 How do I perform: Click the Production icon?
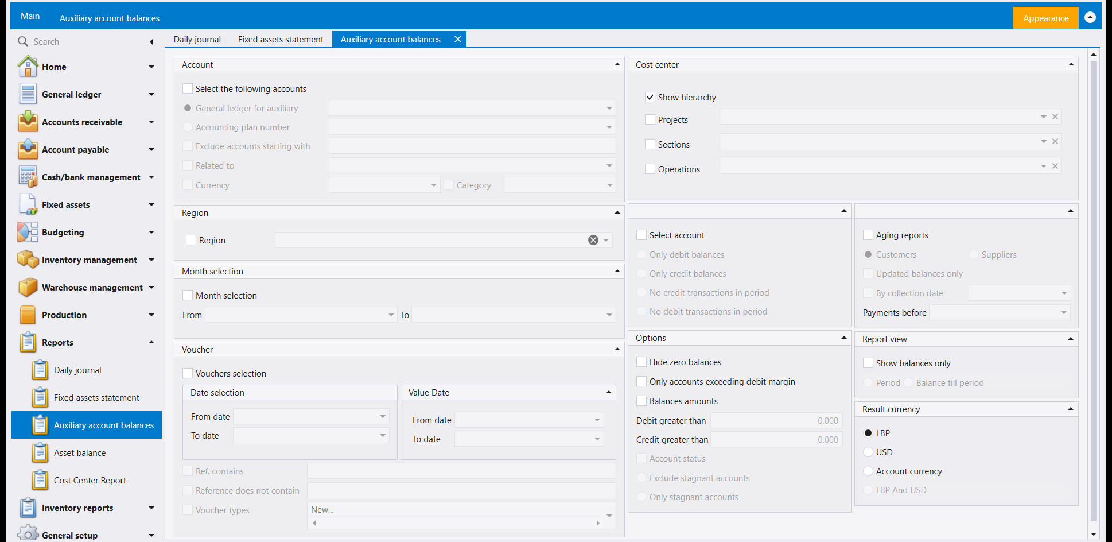pos(28,315)
